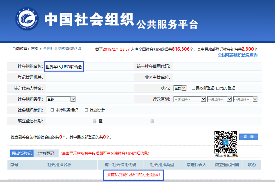Click the WeChat QR code image
This screenshot has width=275, height=182.
[226, 142]
